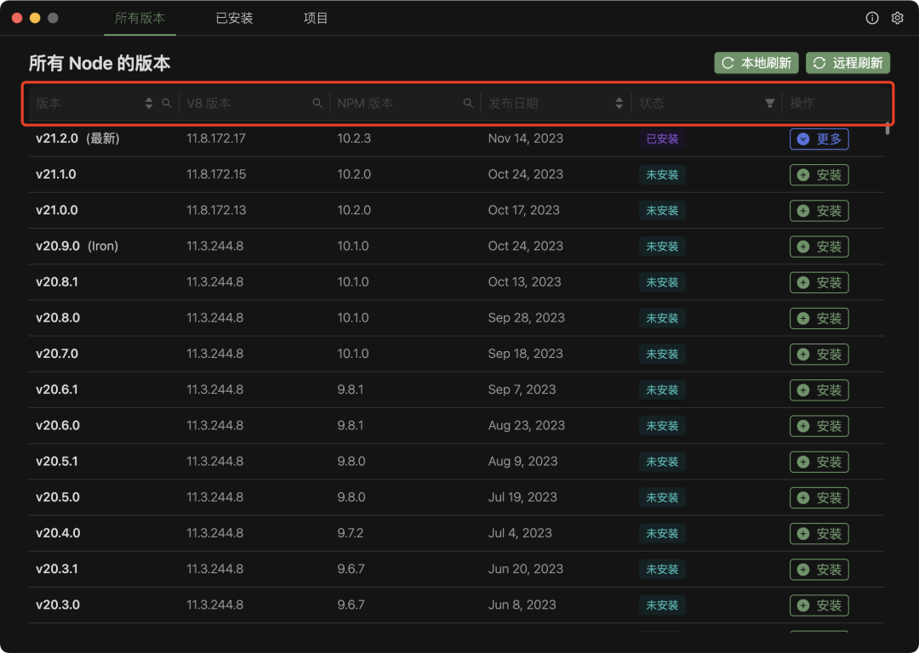Click the search icon in NPM 版本 header
This screenshot has height=653, width=919.
468,103
